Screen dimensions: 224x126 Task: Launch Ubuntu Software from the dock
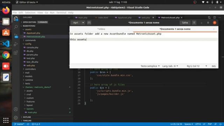coord(6,33)
